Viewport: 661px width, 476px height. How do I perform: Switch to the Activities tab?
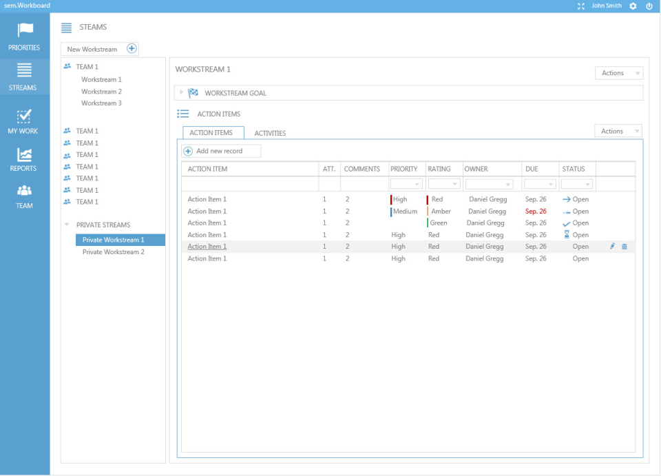click(270, 133)
